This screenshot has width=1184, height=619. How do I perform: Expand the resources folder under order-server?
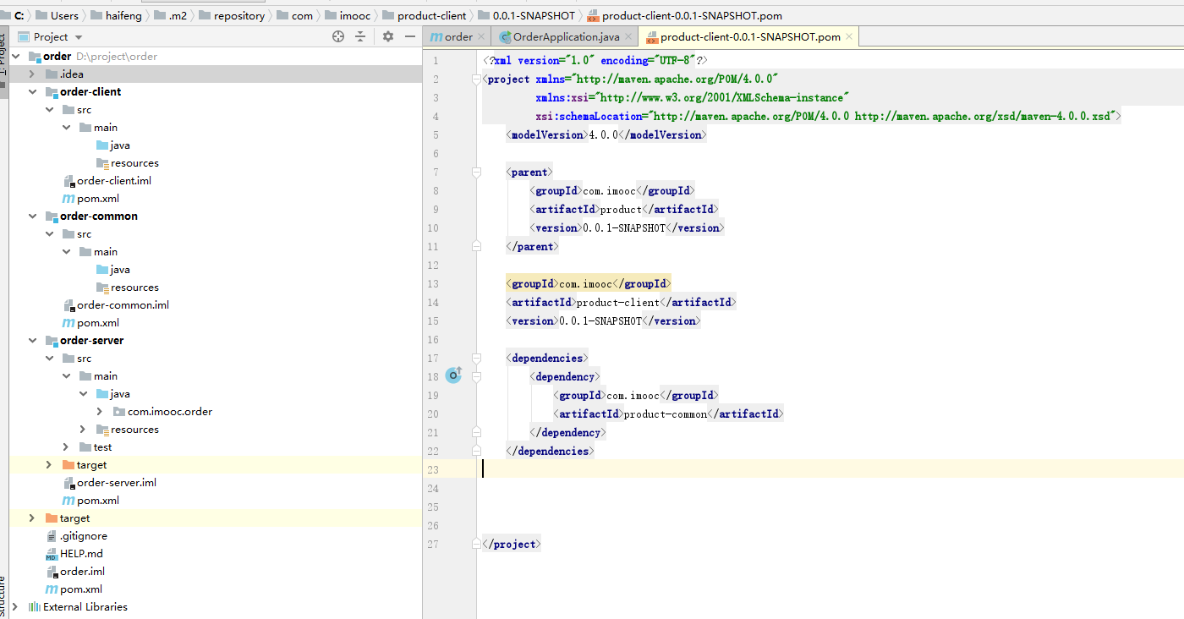83,430
